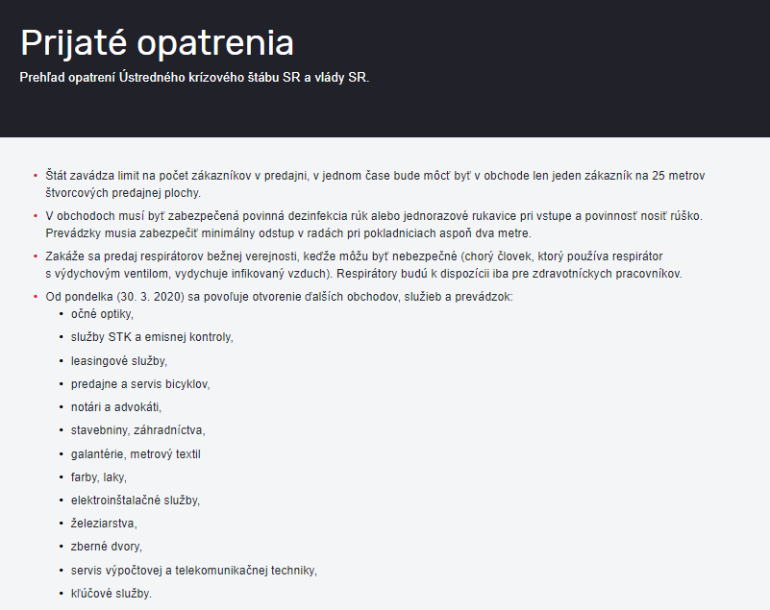
Task: Select the "stavebniny, záhradníctva" list item
Action: [x=138, y=430]
